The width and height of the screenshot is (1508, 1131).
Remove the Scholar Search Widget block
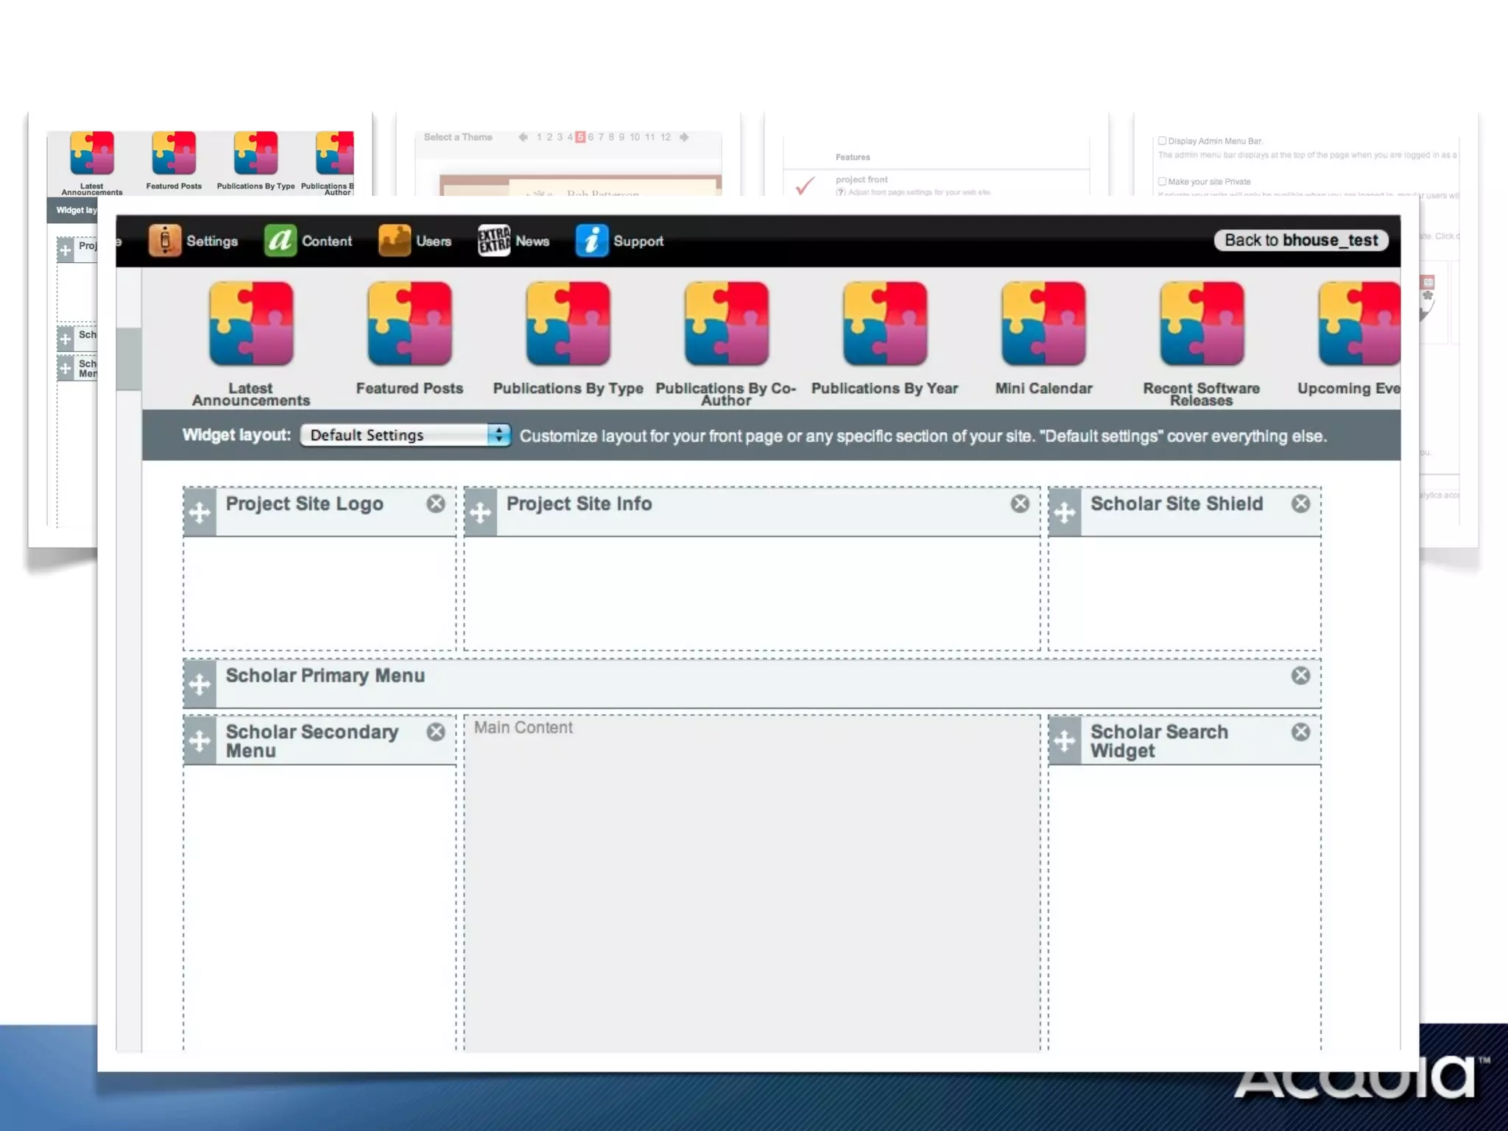click(1301, 732)
